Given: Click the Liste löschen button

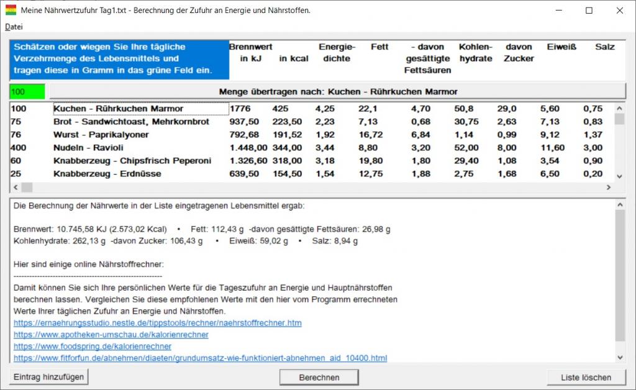Looking at the screenshot, I should pos(586,378).
